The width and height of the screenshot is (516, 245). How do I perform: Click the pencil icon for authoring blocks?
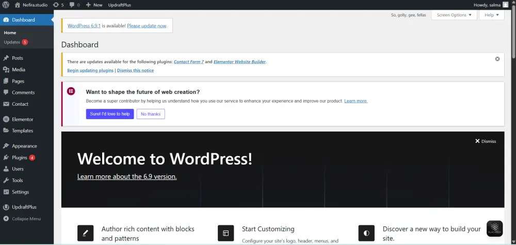tap(85, 233)
